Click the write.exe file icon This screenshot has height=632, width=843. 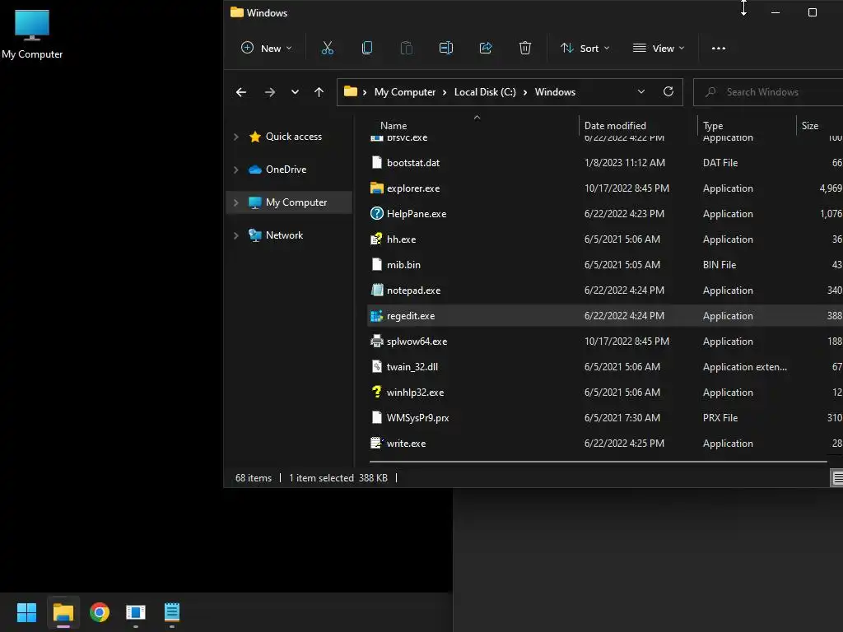click(377, 443)
